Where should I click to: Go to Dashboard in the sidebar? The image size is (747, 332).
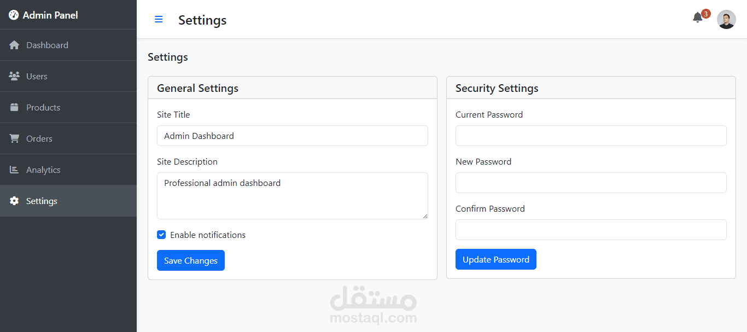pyautogui.click(x=68, y=45)
